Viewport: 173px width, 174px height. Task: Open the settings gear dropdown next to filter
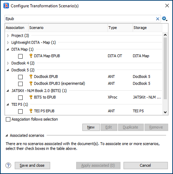165,19
